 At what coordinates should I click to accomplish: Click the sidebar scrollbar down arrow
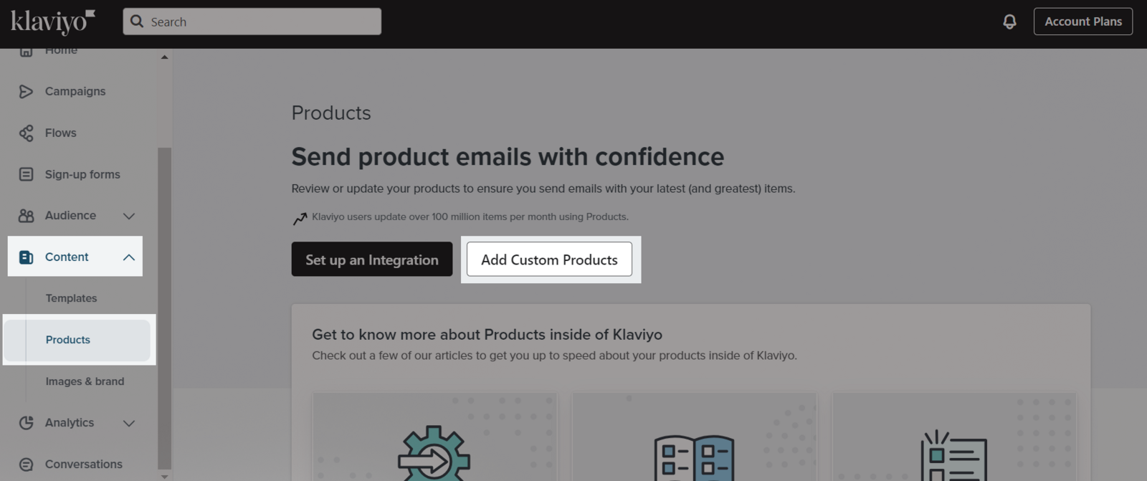tap(165, 476)
